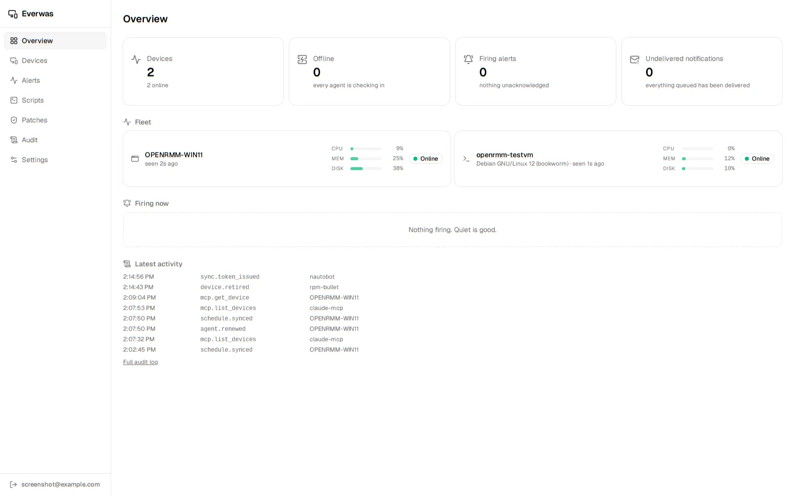Click the Scripts terminal icon in sidebar
Viewport: 794px width, 496px height.
[14, 100]
